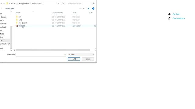Screen dimensions: 195x109
Task: Open the Get help link
Action: tap(176, 14)
